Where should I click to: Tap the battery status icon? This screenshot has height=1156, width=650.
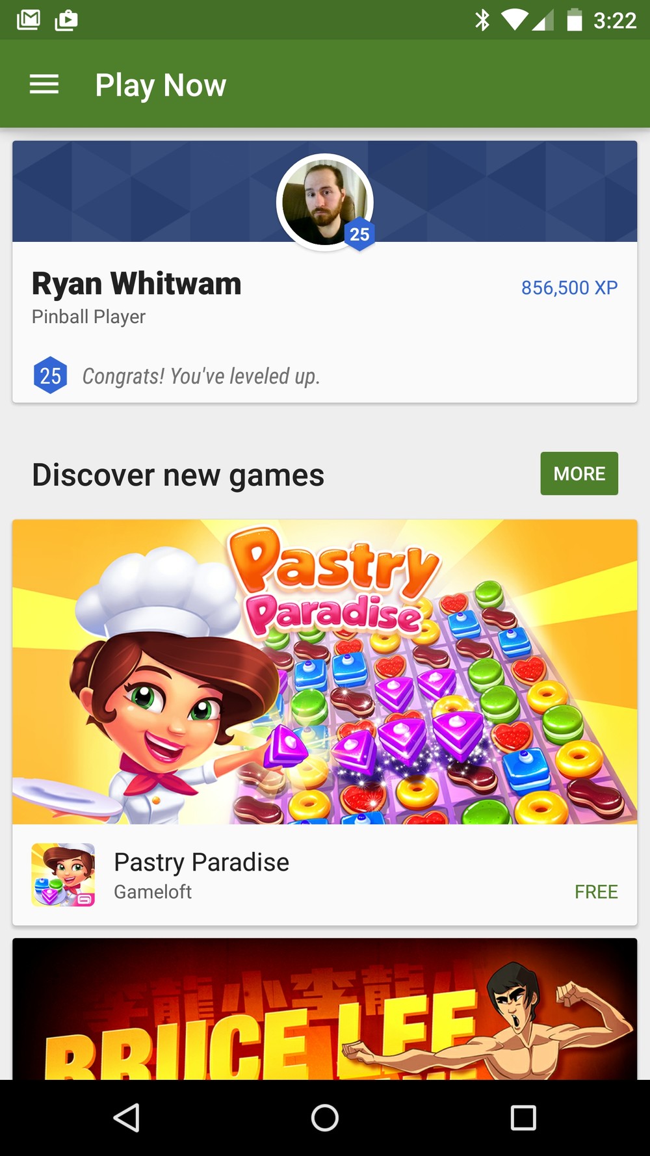pyautogui.click(x=574, y=20)
